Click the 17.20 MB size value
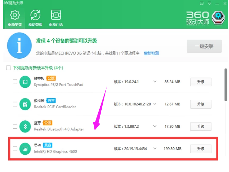The height and width of the screenshot is (172, 229). pyautogui.click(x=172, y=126)
